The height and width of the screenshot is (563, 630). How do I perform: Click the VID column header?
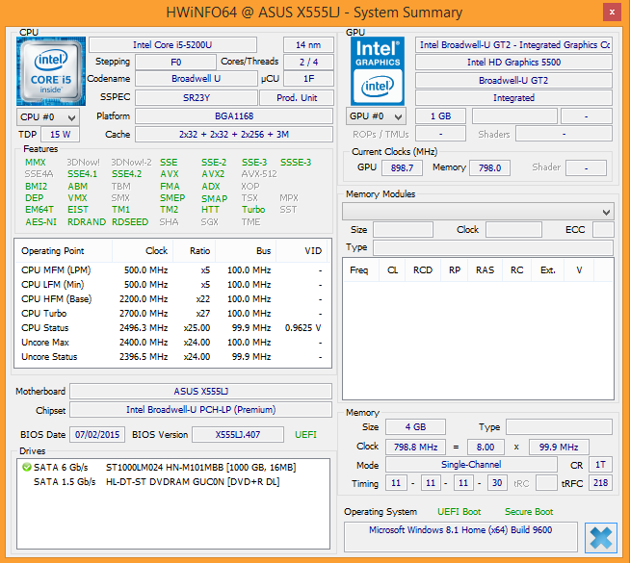point(302,251)
